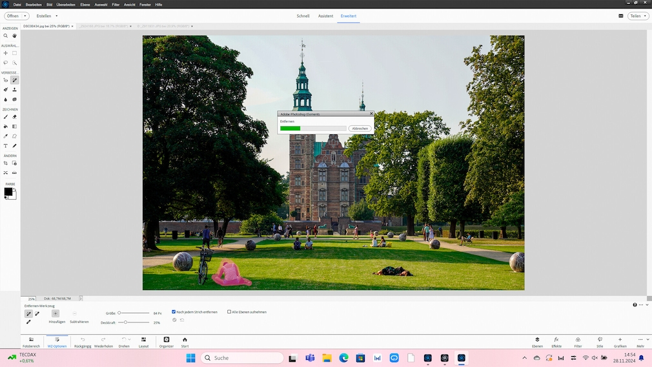Open the Mehr panel button
The height and width of the screenshot is (367, 652).
[x=640, y=342]
